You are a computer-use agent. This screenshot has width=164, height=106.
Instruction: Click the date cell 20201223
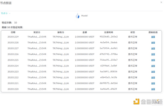pos(13,72)
